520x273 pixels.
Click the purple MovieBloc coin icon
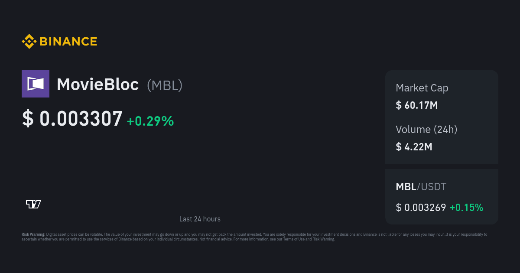click(x=36, y=84)
